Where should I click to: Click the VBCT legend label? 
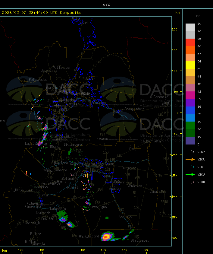coord(201,167)
